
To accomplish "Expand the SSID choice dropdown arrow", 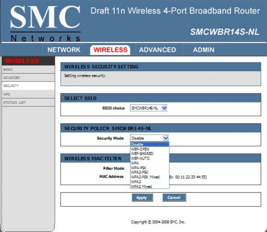I will click(x=164, y=108).
